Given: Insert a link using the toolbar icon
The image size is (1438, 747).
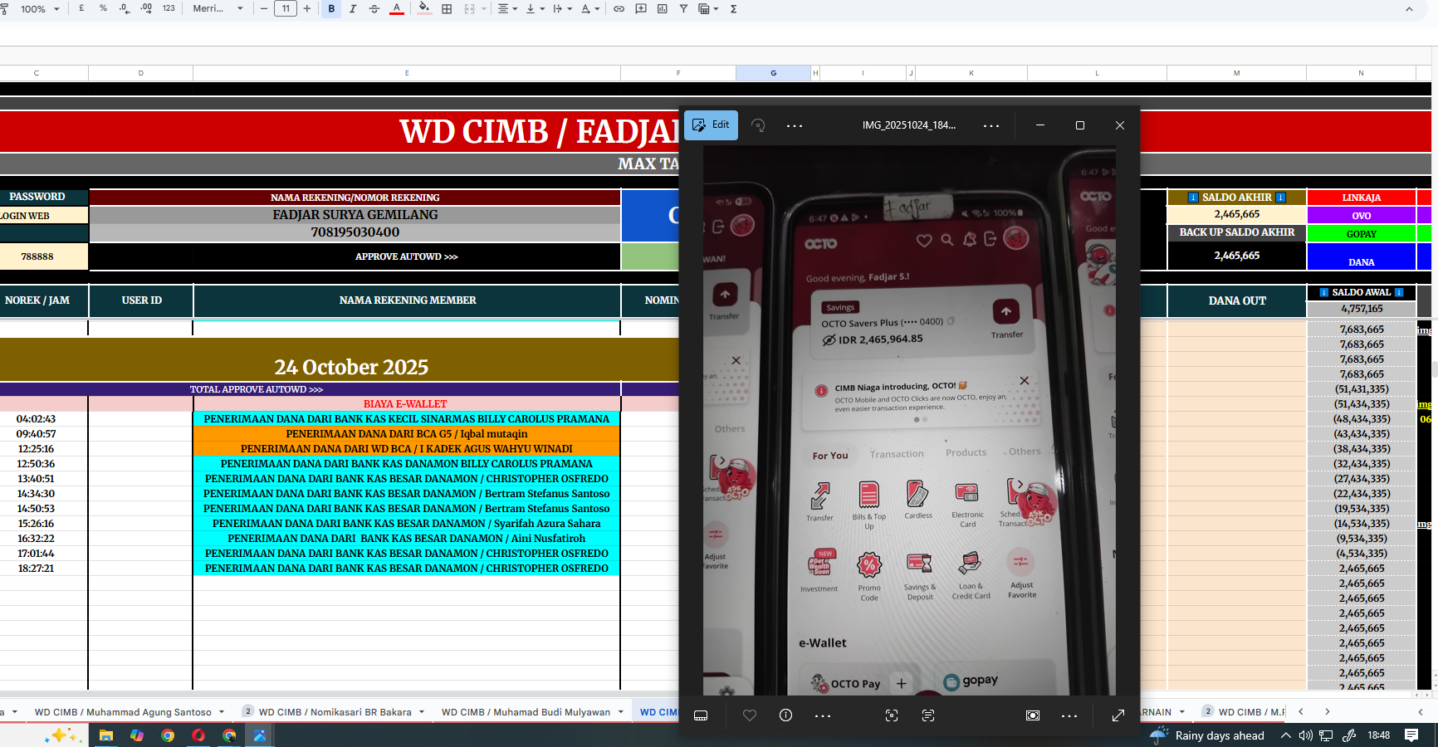Looking at the screenshot, I should point(619,9).
